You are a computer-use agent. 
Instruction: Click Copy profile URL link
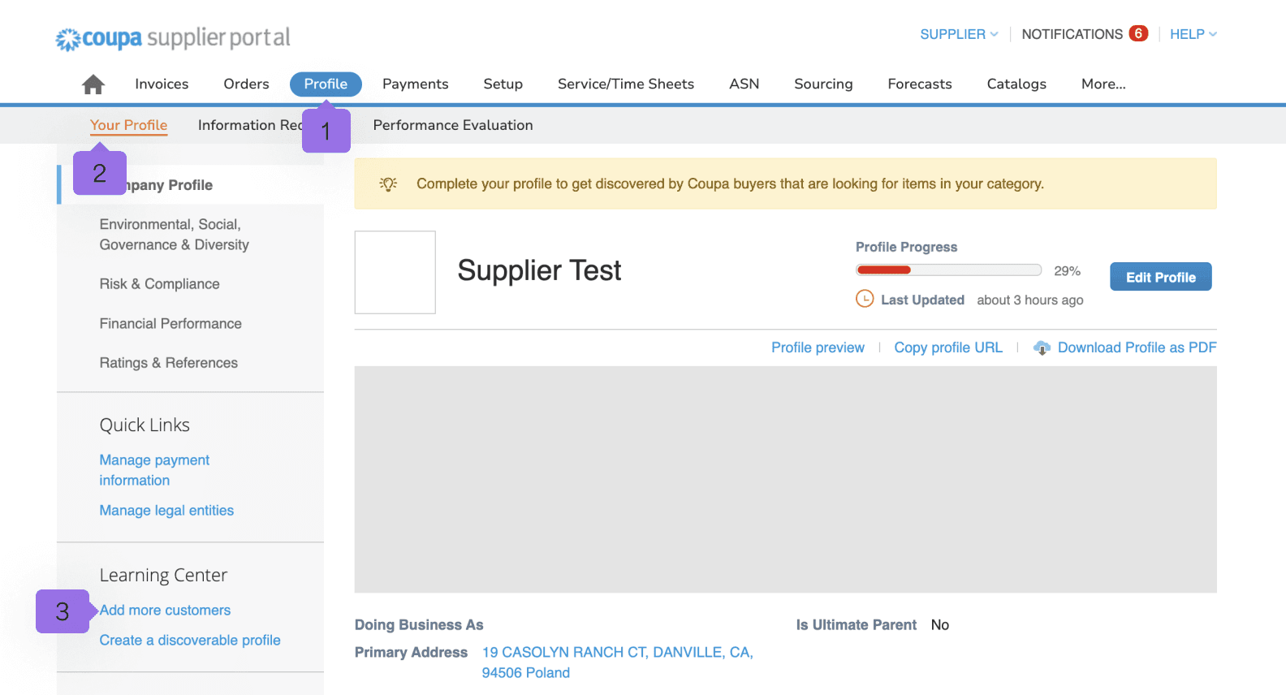click(948, 347)
